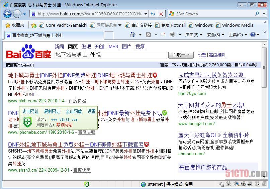Open the 工具(O) menu
270x189 pixels.
238,35
